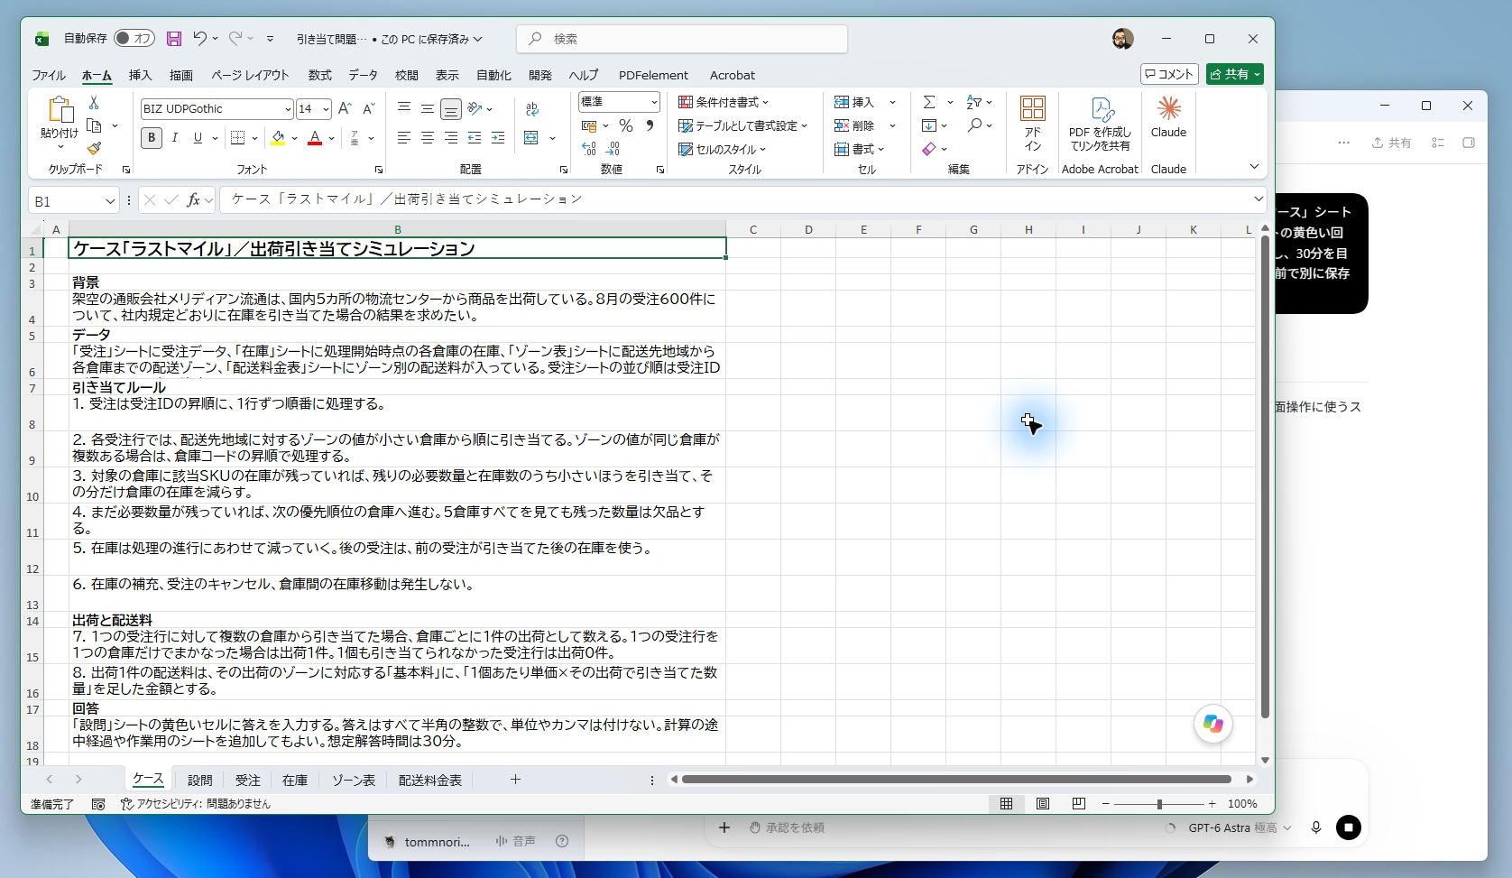Switch to Page Layout view in status bar
This screenshot has width=1512, height=878.
point(1043,803)
